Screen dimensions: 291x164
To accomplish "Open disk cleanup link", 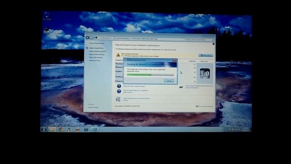I will pos(96,57).
